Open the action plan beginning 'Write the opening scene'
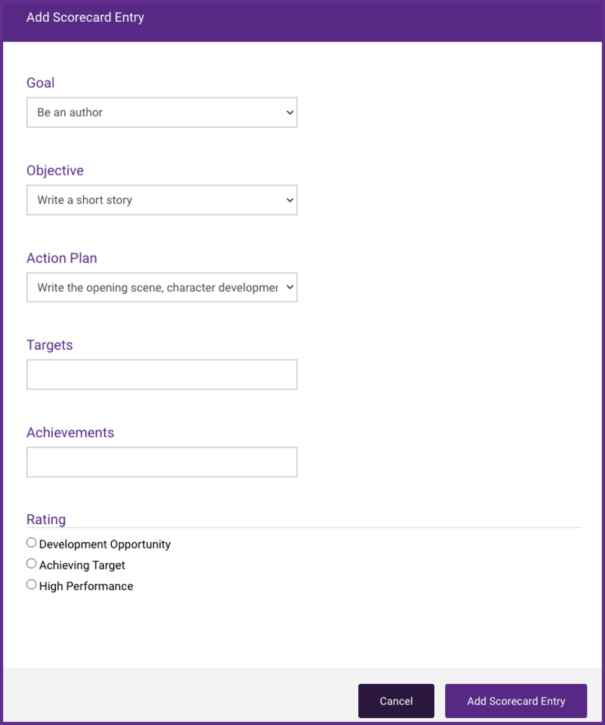The height and width of the screenshot is (725, 605). pyautogui.click(x=162, y=288)
